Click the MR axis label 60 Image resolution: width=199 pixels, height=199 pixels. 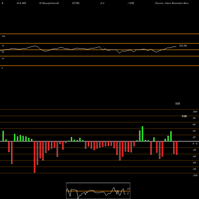pos(194,125)
